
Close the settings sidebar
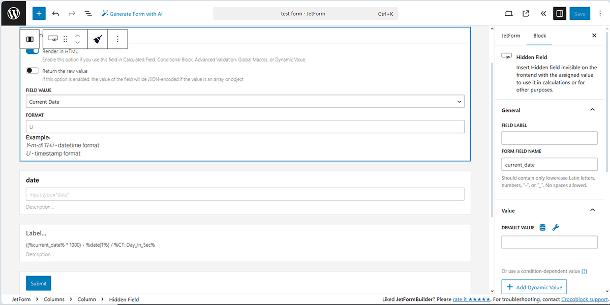pos(594,36)
